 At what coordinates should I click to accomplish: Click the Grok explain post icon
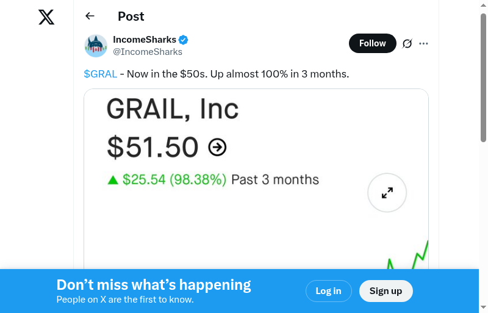(407, 43)
